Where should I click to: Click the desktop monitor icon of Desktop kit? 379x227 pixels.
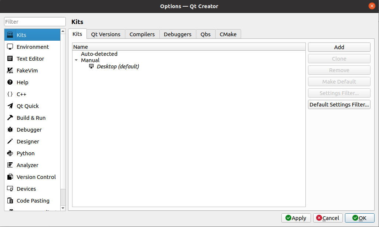pos(91,66)
